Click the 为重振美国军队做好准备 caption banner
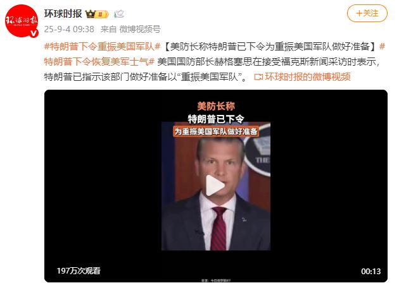Screen dimensions: 399x283 point(216,131)
